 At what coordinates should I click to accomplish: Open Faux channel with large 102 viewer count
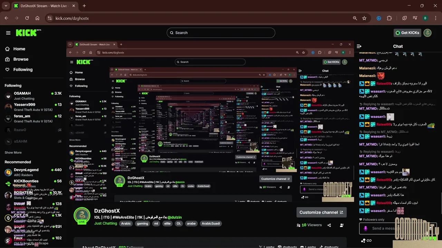pos(33,240)
